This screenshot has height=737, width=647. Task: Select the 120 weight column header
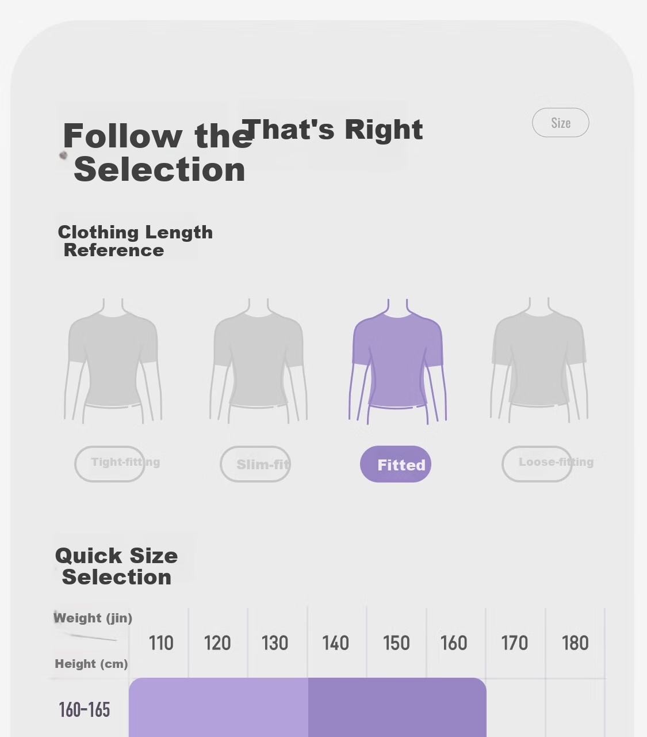[217, 643]
